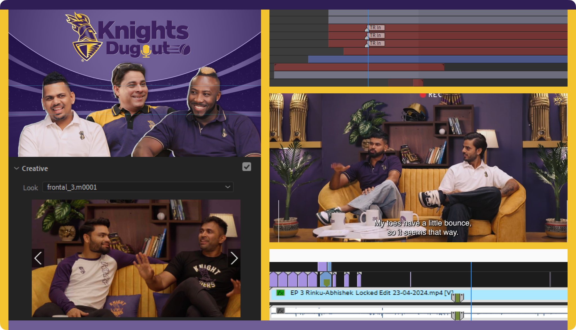Click the fx badge on the audio waveform clip
The image size is (576, 330).
280,311
